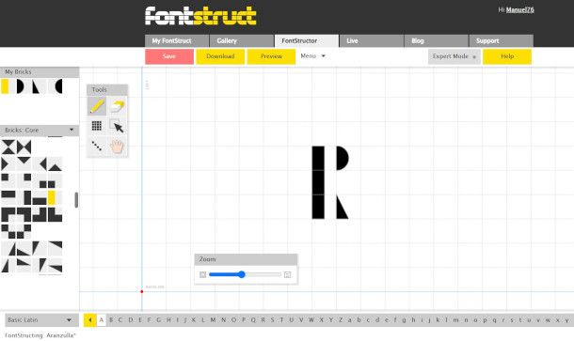The height and width of the screenshot is (341, 574).
Task: Click the bricks palette scrollbar handle
Action: [x=76, y=200]
